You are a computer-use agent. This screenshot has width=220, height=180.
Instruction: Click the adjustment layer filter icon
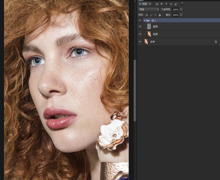coord(162,4)
